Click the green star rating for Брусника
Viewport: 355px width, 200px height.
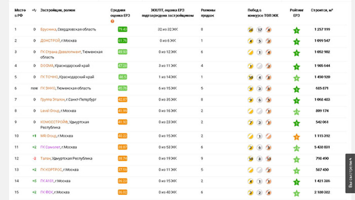point(297,30)
